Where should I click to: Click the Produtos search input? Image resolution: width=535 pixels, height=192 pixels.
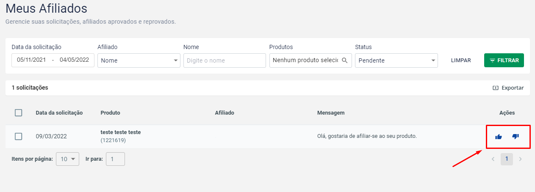(305, 60)
